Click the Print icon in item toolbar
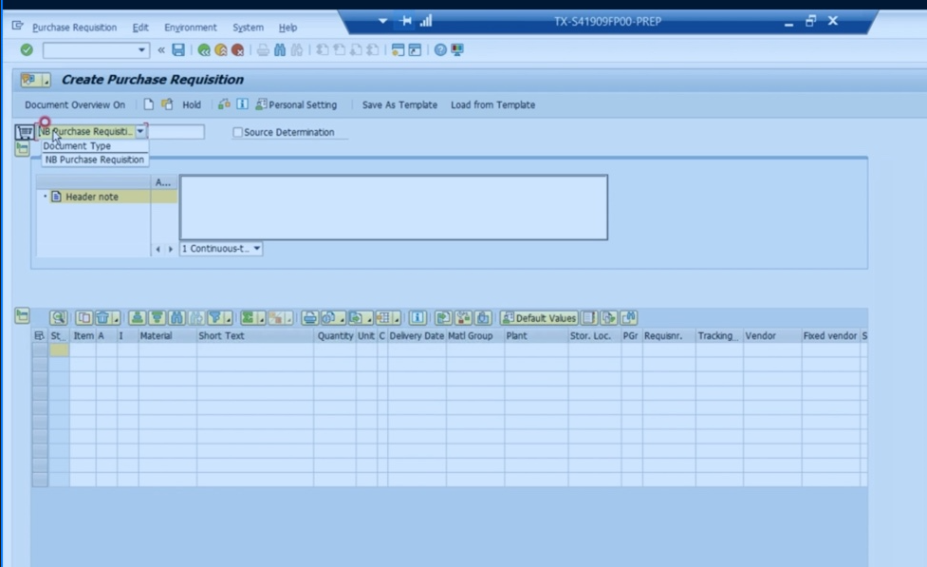This screenshot has height=567, width=927. (309, 318)
